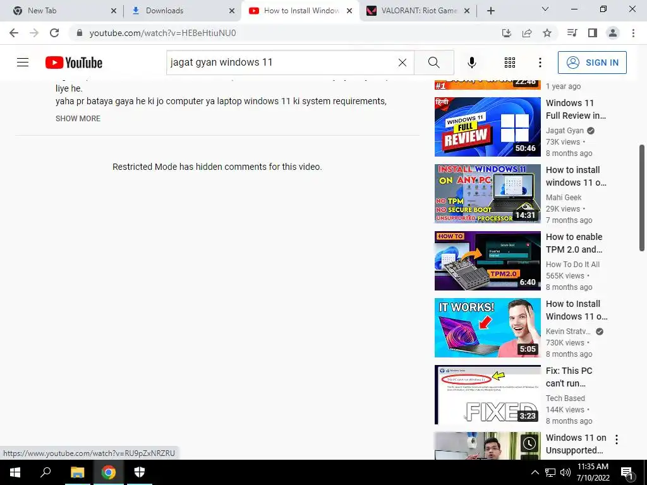
Task: Visit Mahi Geek channel
Action: click(x=564, y=198)
